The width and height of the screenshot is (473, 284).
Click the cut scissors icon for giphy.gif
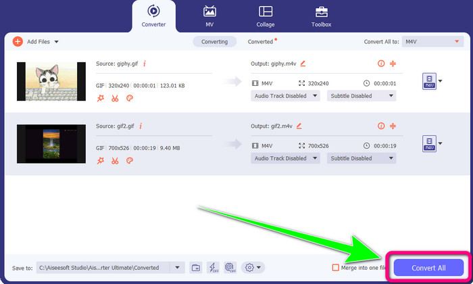pyautogui.click(x=115, y=98)
